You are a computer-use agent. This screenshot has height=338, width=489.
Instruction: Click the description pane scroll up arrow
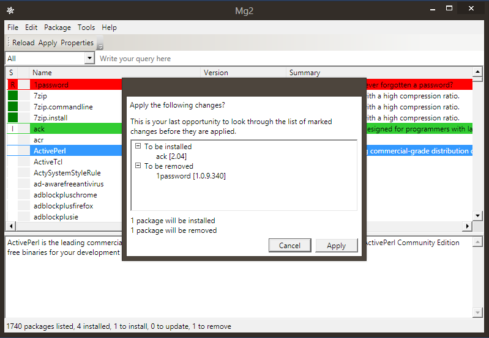point(477,241)
